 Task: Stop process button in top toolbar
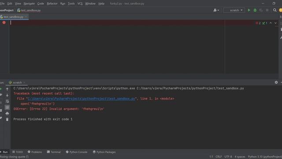(267, 10)
